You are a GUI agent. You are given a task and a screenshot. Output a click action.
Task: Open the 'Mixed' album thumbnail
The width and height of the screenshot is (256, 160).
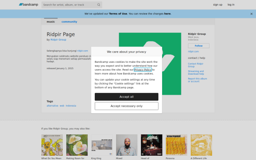(x=127, y=145)
